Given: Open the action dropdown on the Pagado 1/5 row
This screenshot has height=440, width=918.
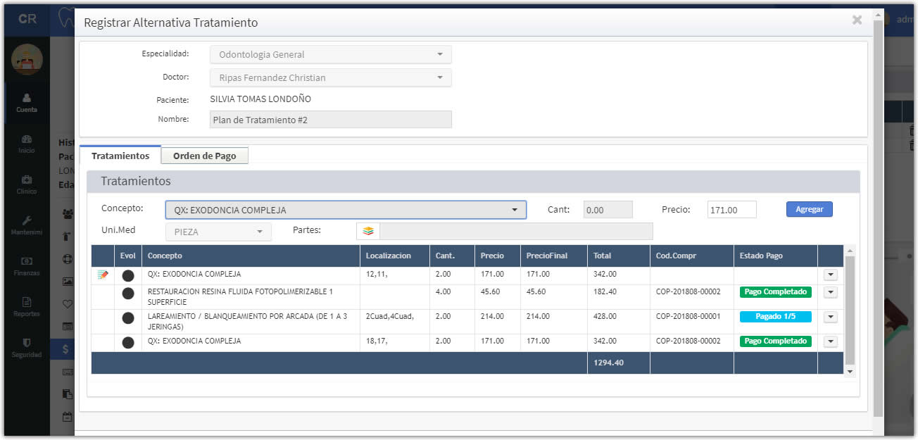Looking at the screenshot, I should point(831,317).
